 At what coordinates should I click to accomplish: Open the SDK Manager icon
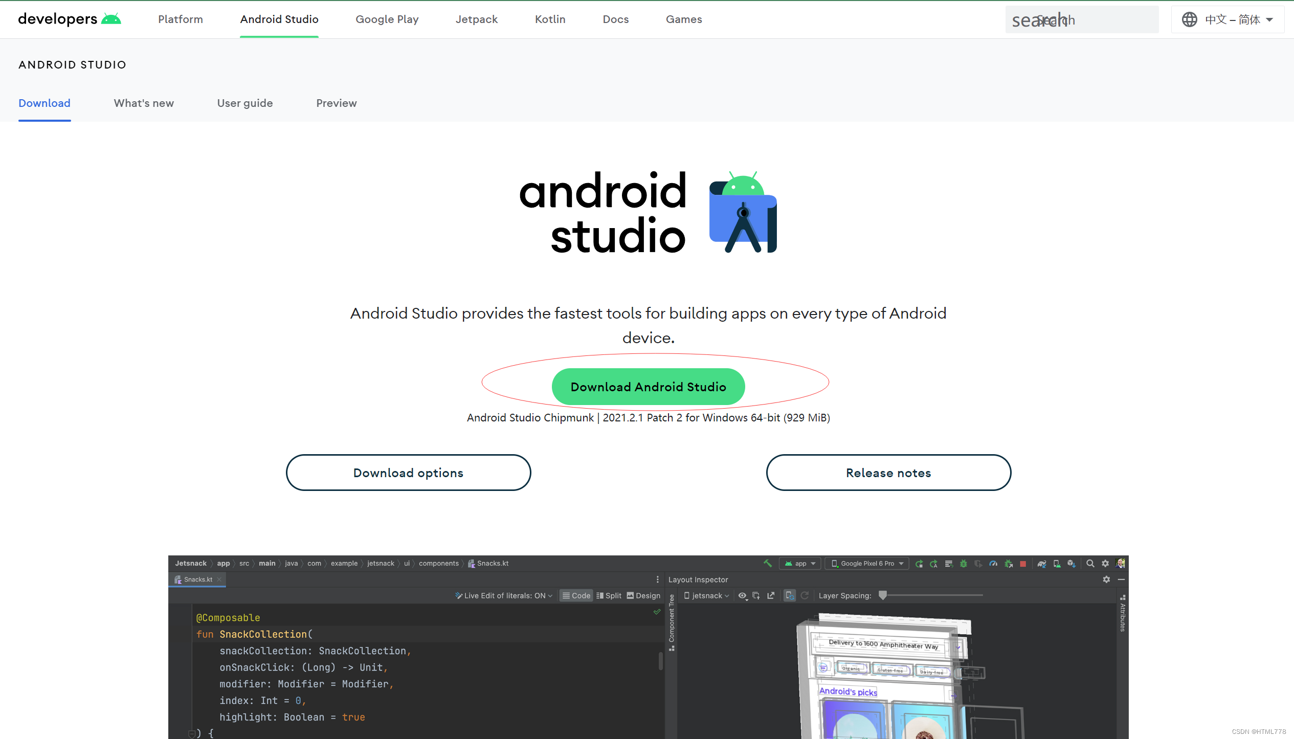(x=1072, y=564)
